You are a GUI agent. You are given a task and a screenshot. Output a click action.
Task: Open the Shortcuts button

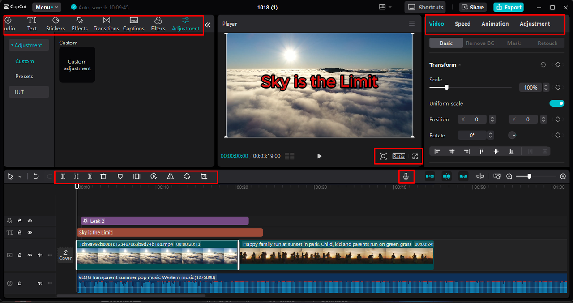point(425,7)
